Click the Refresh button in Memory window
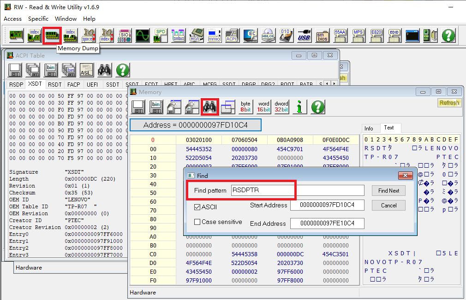Image resolution: width=466 pixels, height=300 pixels. point(449,103)
